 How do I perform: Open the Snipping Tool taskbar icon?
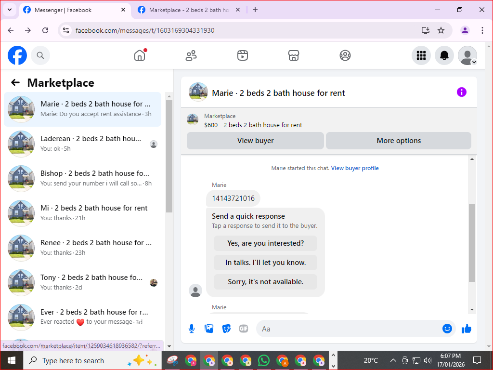coord(172,360)
